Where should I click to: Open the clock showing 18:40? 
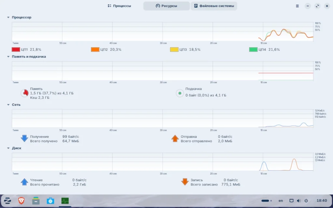pos(322,201)
